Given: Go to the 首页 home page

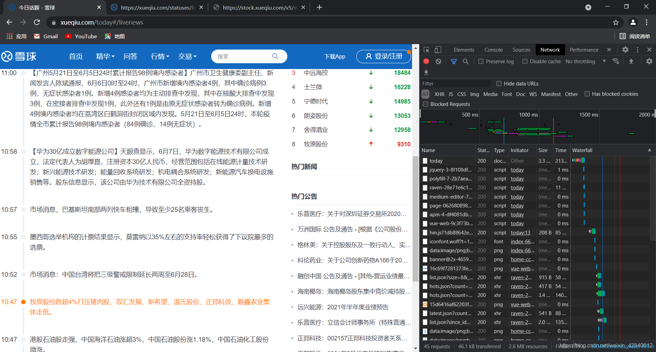Looking at the screenshot, I should pyautogui.click(x=76, y=56).
